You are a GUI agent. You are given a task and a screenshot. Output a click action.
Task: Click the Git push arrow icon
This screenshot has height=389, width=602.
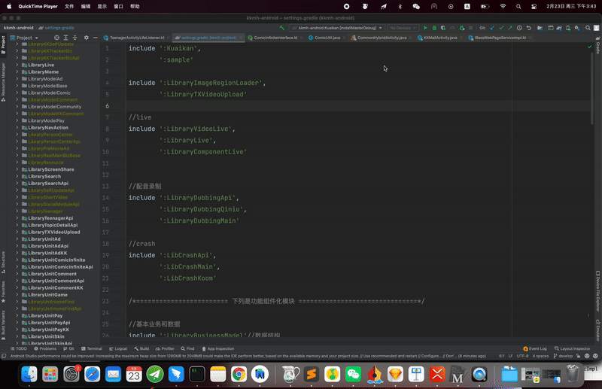tap(510, 28)
